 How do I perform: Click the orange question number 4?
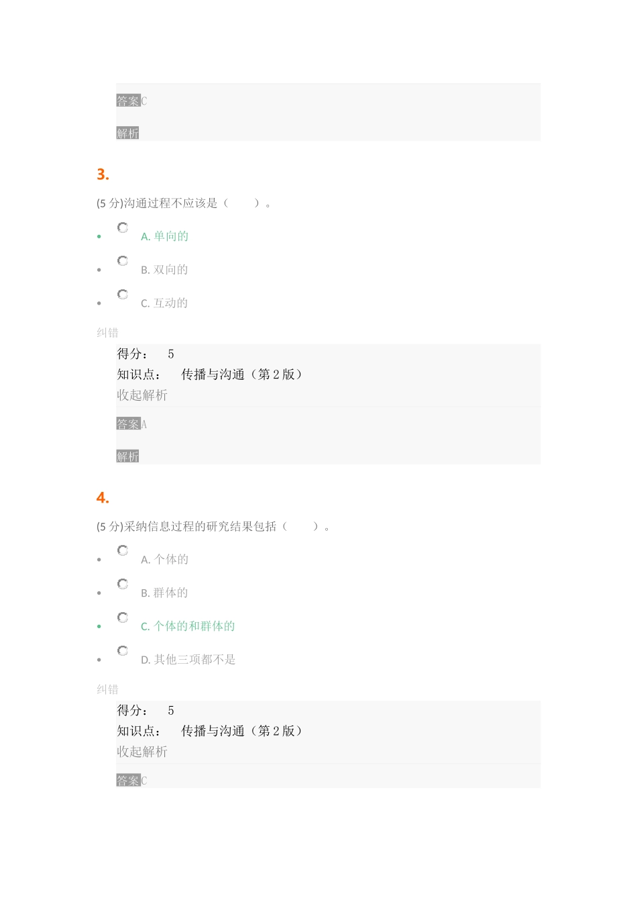[x=103, y=498]
